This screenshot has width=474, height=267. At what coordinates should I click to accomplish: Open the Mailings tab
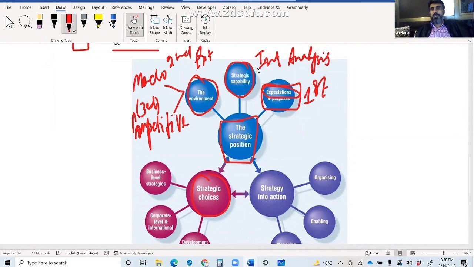pyautogui.click(x=146, y=7)
